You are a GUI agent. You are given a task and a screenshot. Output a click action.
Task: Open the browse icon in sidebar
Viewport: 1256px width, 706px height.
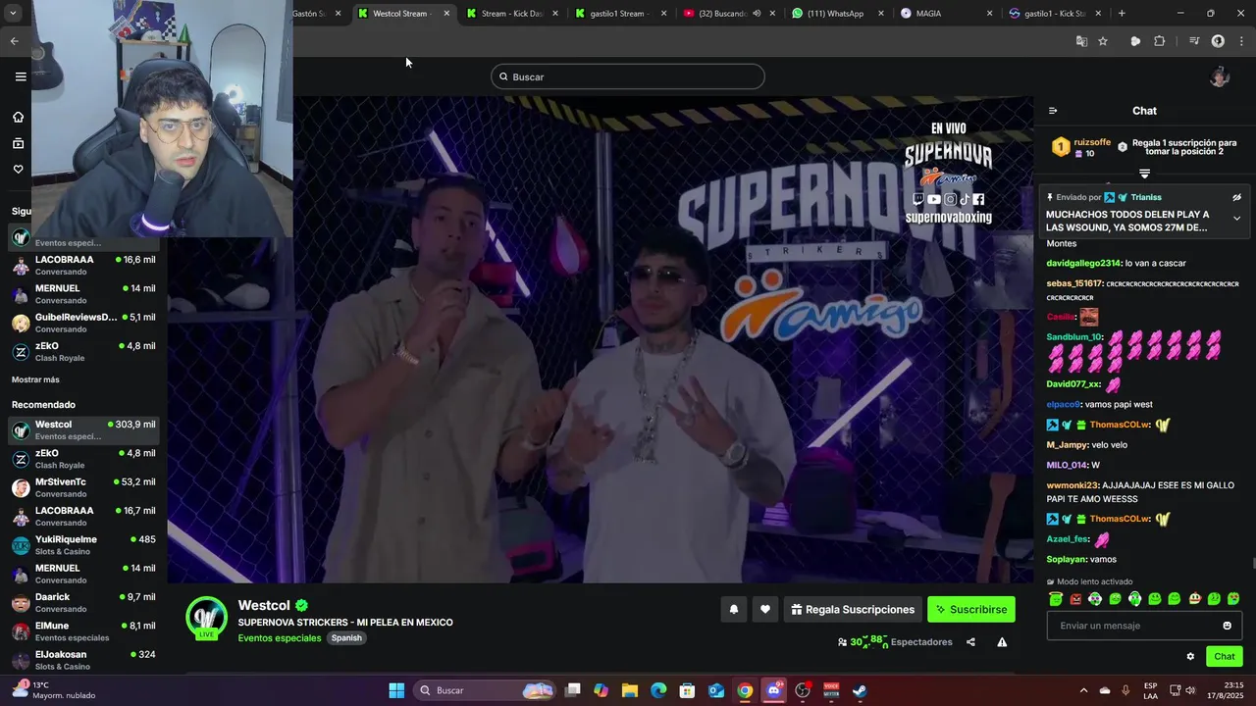[18, 143]
